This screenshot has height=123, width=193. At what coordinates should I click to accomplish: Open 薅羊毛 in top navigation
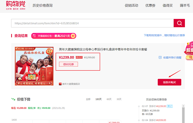(185, 5)
